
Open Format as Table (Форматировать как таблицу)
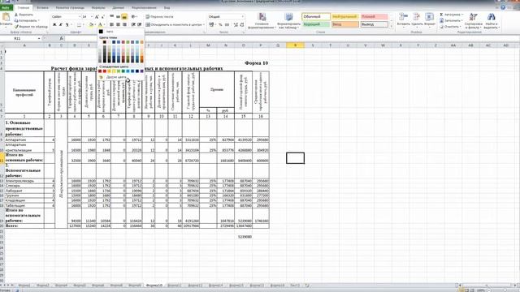288,21
